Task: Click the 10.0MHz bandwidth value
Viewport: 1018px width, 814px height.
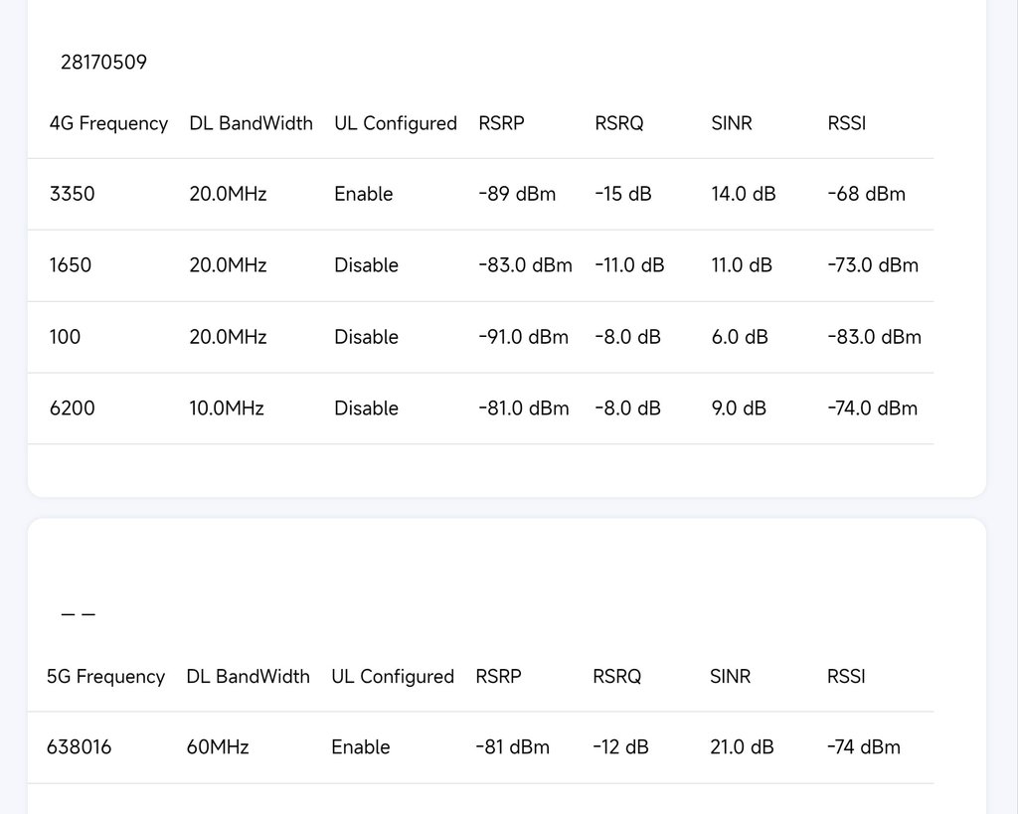Action: (x=227, y=408)
